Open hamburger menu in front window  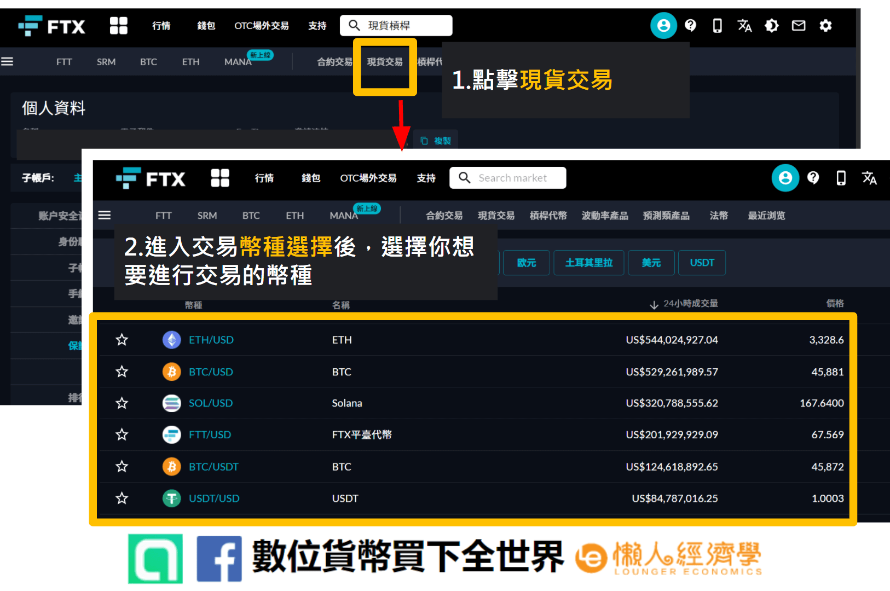(x=105, y=215)
